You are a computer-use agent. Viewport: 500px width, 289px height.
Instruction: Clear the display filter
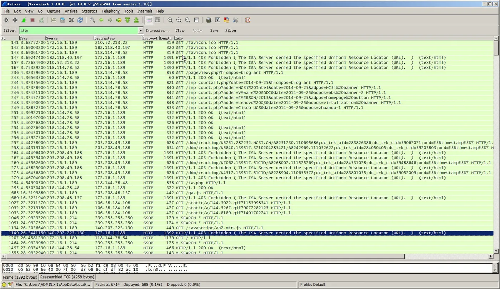[x=180, y=31]
